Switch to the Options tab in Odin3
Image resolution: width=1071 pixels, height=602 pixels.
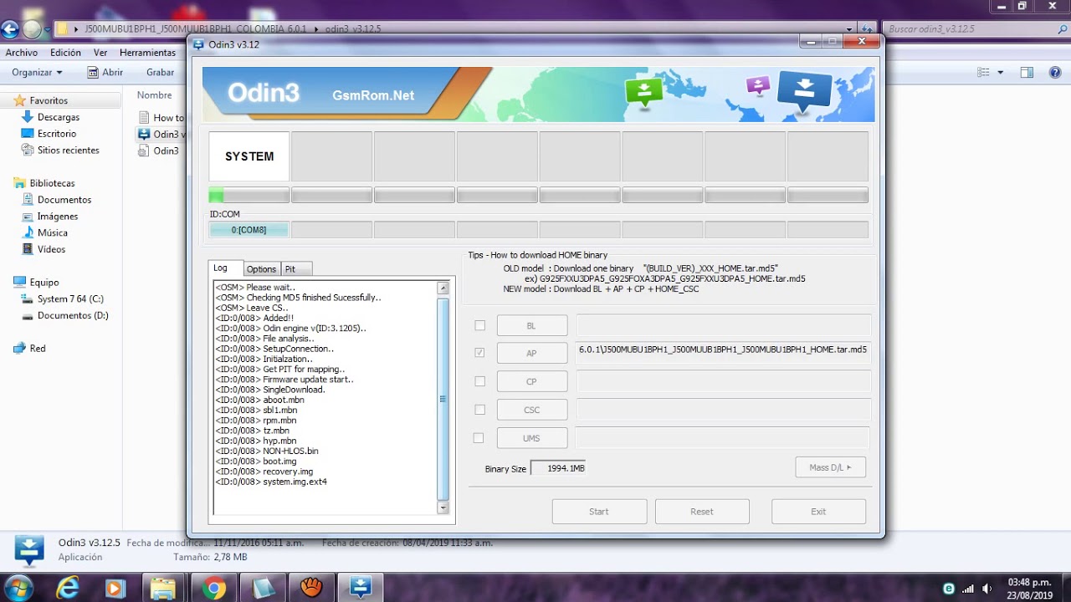pyautogui.click(x=261, y=269)
